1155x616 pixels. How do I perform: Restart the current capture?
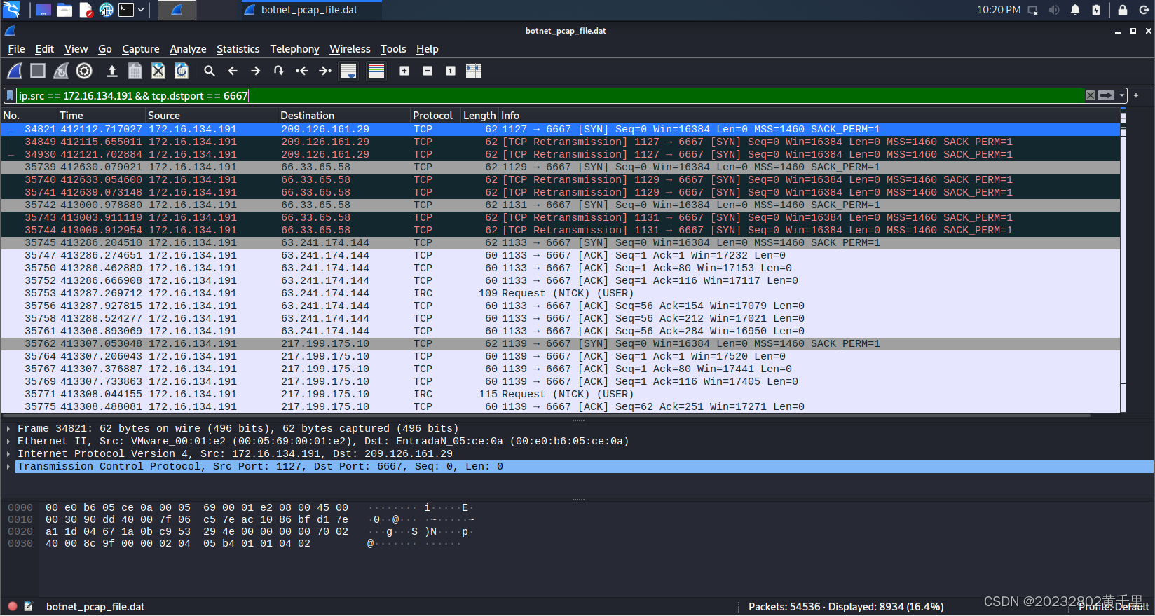[x=61, y=71]
